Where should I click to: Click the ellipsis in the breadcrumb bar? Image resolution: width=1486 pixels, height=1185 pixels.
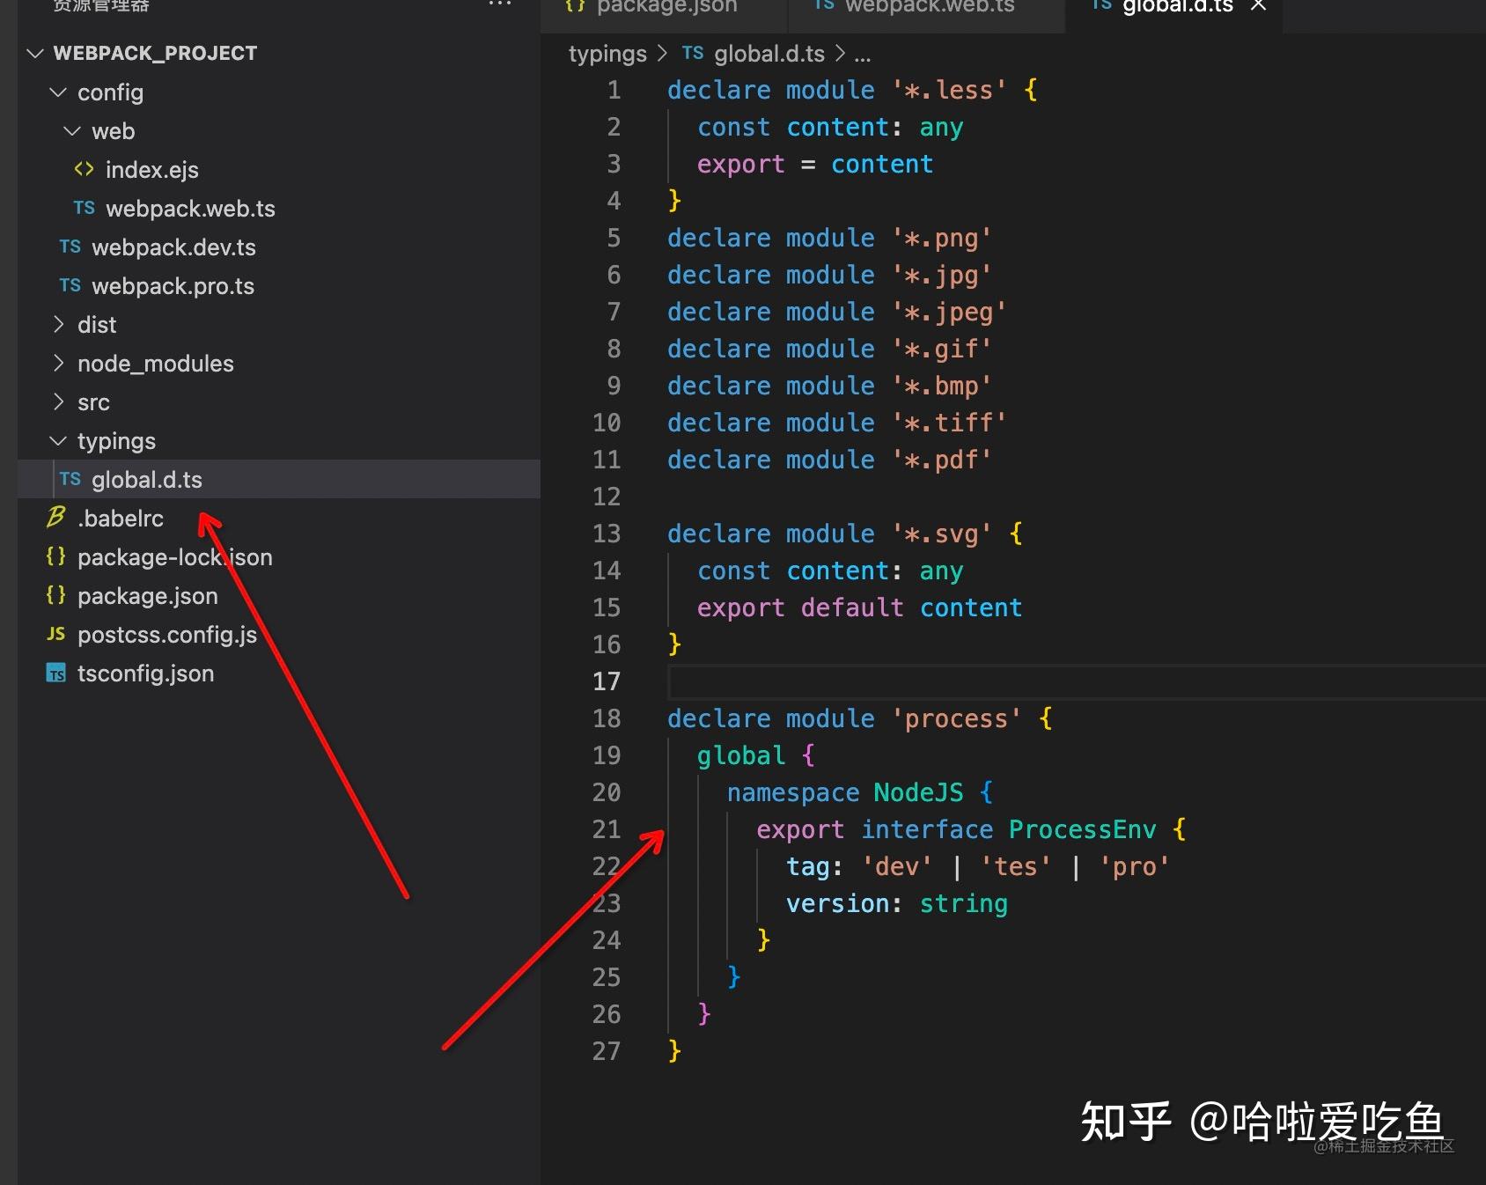[862, 53]
